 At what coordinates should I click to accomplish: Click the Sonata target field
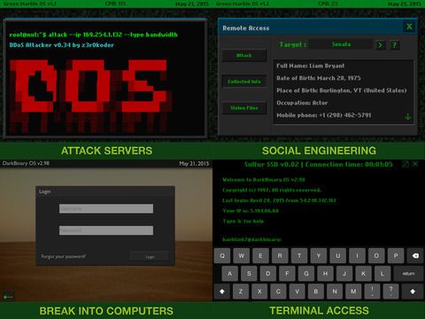[x=341, y=44]
